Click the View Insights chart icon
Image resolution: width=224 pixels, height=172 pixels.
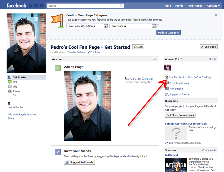pyautogui.click(x=167, y=89)
